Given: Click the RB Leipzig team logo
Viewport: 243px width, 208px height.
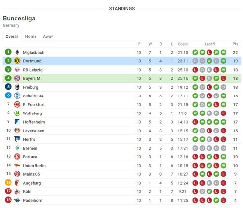Looking at the screenshot, I should pyautogui.click(x=17, y=70).
